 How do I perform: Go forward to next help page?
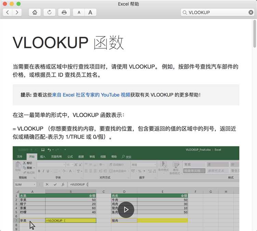coord(17,12)
